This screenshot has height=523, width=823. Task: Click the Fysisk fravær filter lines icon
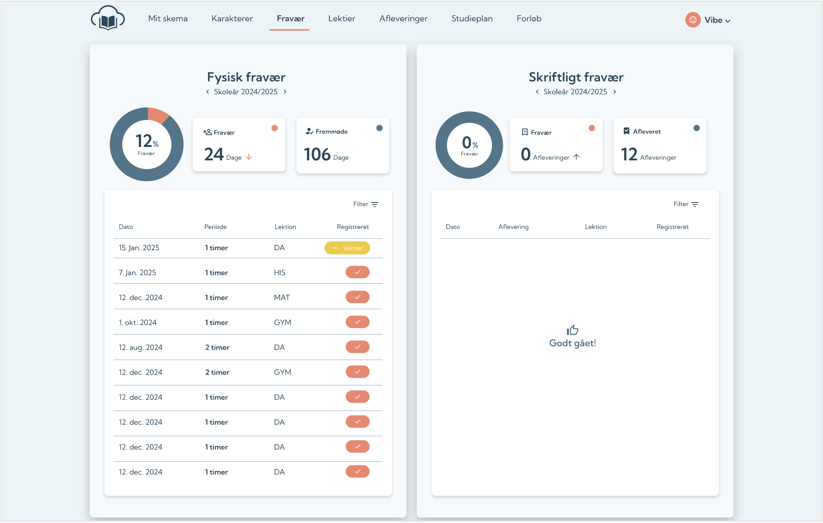(x=375, y=204)
